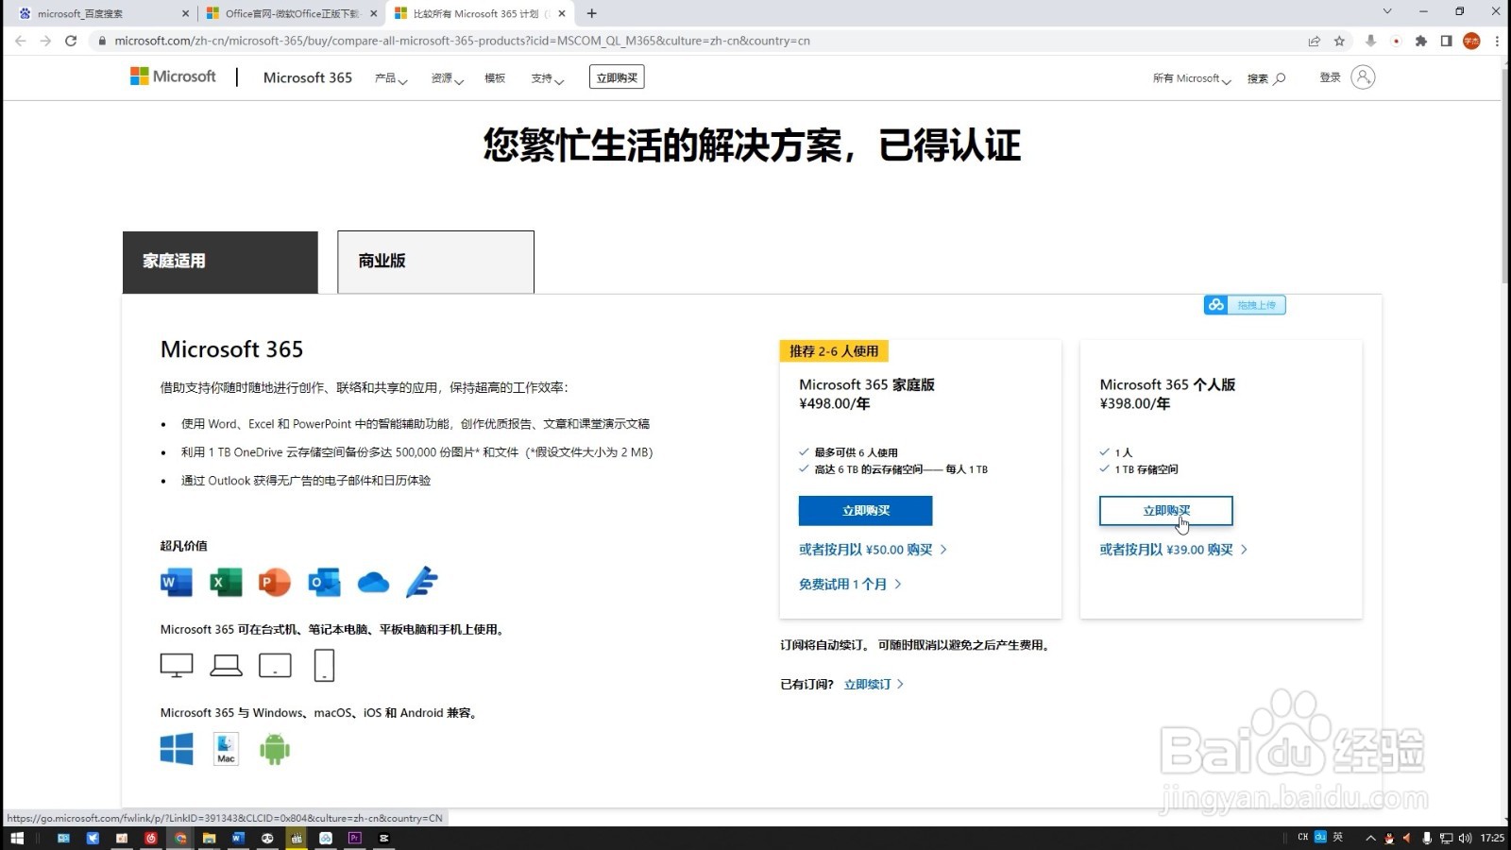Open the 搜索 search button
The image size is (1511, 850).
pos(1265,78)
